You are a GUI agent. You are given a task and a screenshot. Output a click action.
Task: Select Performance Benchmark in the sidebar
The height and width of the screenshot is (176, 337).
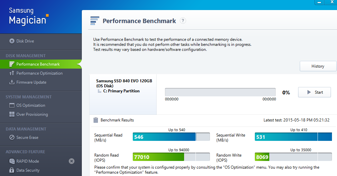tap(41, 64)
